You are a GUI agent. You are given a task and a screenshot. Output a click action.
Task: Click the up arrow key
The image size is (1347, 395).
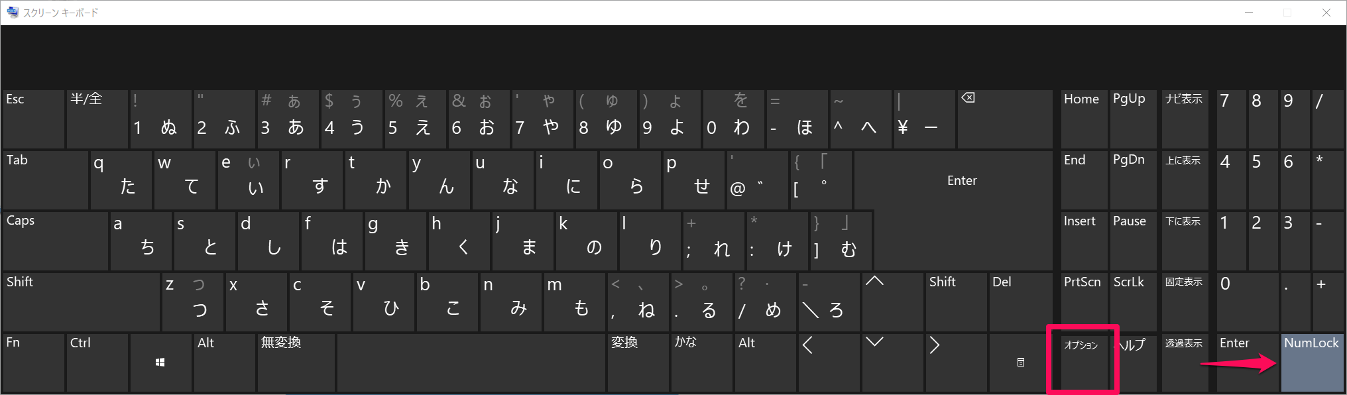[x=893, y=302]
